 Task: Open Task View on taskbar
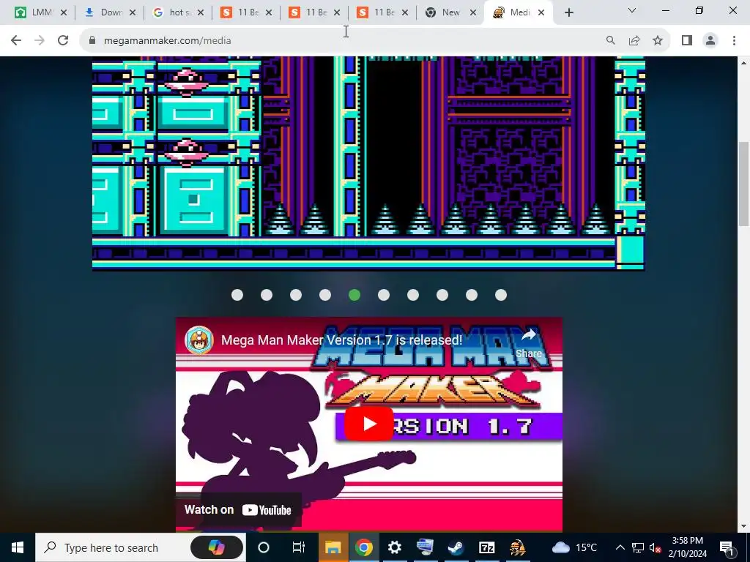coord(299,547)
